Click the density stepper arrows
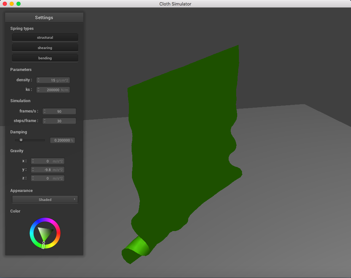 pos(38,80)
